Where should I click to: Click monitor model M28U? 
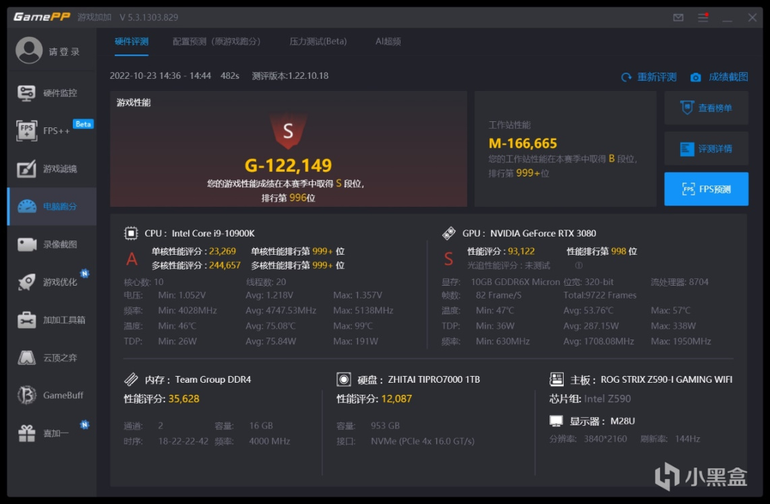point(623,421)
